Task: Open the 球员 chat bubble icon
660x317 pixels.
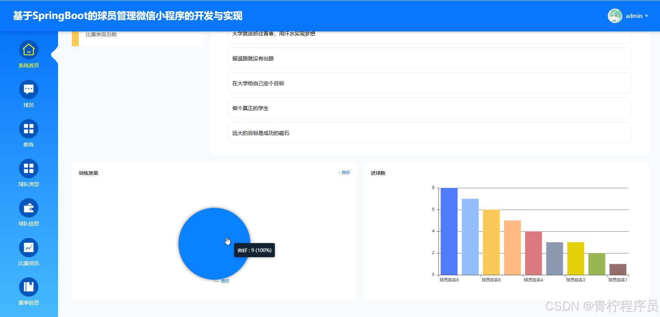Action: 29,89
